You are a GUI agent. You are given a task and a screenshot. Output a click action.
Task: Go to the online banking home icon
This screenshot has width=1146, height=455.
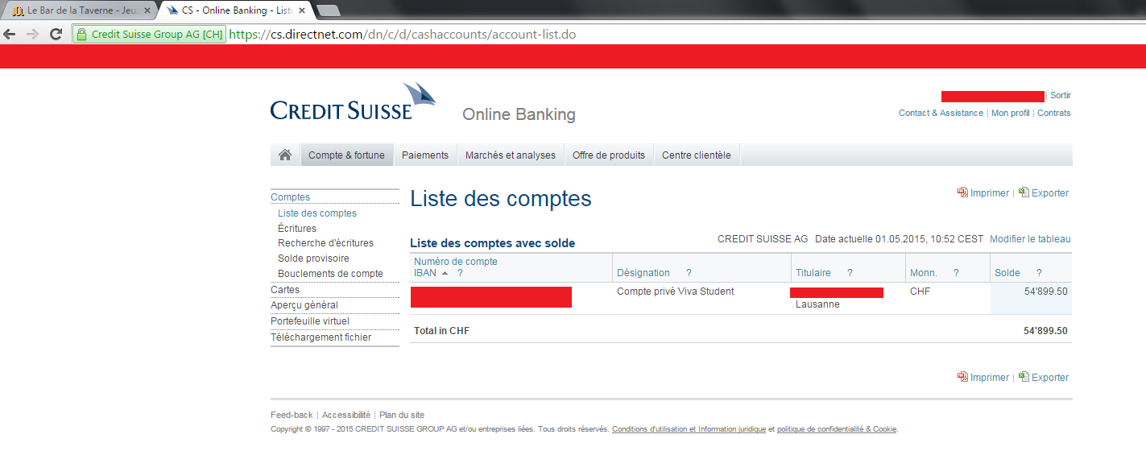(x=285, y=155)
